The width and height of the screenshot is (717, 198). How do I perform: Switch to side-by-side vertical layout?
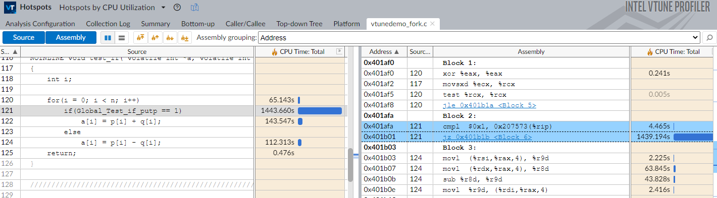(108, 38)
